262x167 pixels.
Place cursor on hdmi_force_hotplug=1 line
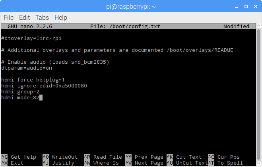click(x=33, y=80)
